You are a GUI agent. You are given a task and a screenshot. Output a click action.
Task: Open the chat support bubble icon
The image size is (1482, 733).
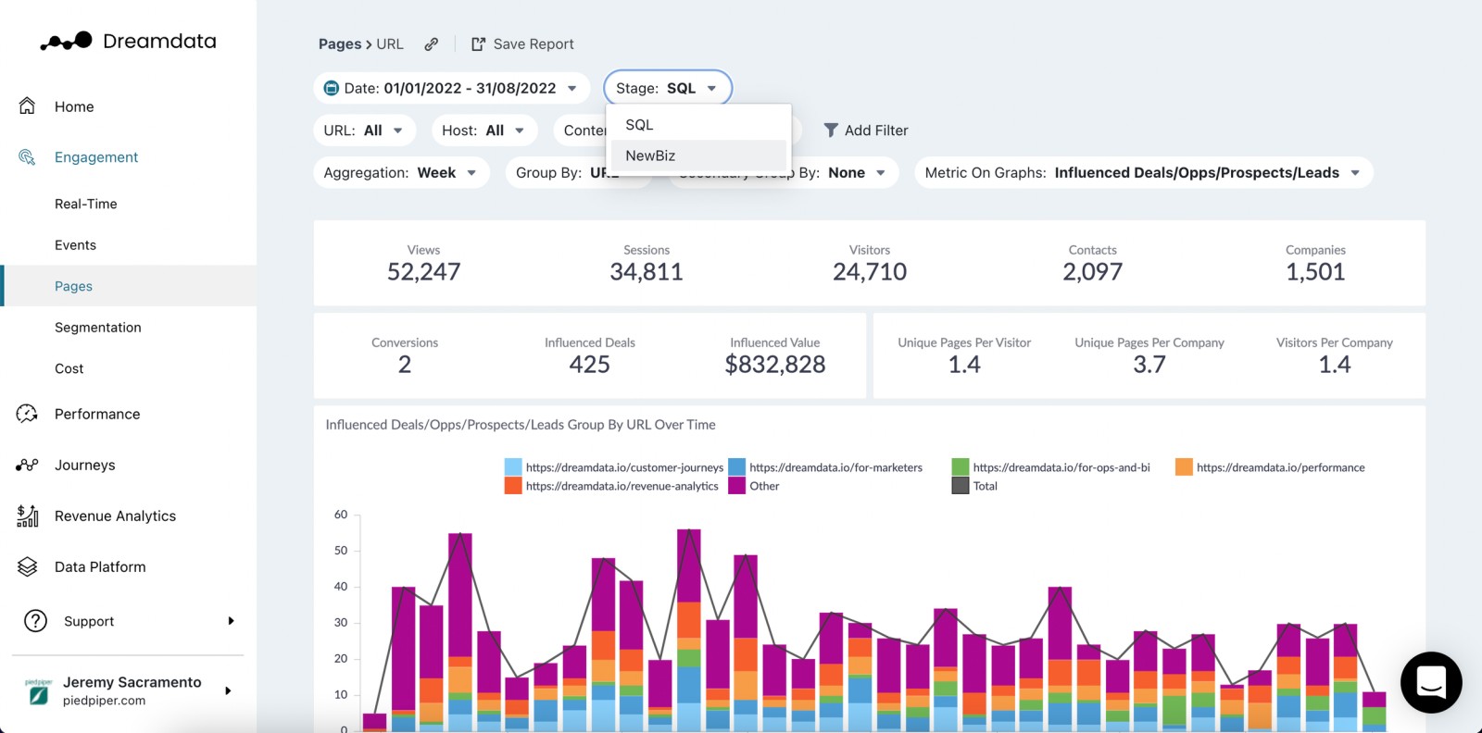coord(1431,683)
